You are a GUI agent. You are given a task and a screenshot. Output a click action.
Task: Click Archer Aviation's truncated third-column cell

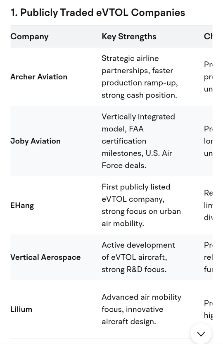tap(208, 77)
